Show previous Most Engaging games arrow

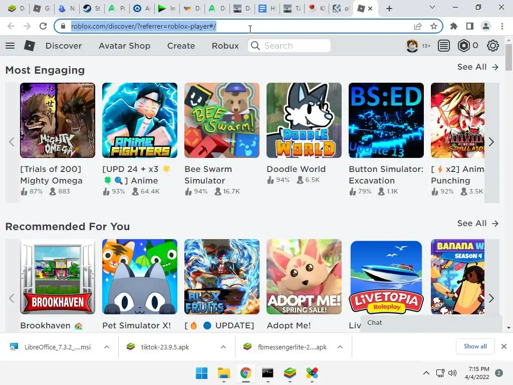pyautogui.click(x=12, y=142)
